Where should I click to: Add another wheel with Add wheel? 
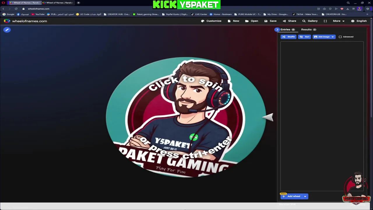point(291,196)
